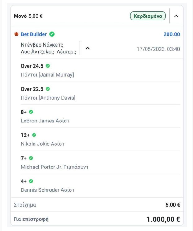
Task: Select the Michael Porter Jr. Ριμπάουντ row
Action: [101, 162]
